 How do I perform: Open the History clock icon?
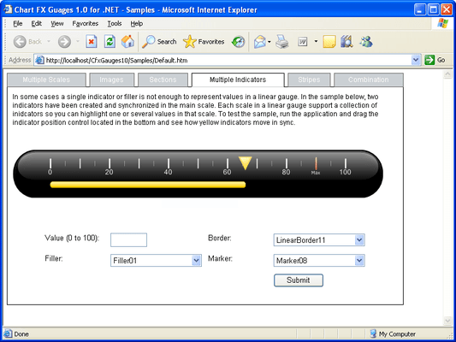[238, 42]
